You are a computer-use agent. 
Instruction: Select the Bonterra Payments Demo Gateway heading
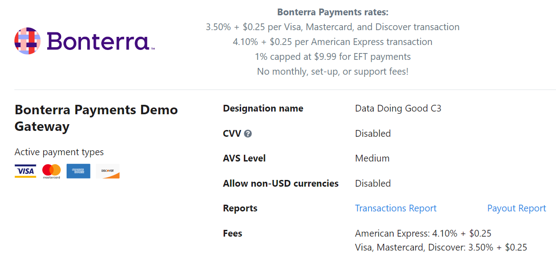(x=96, y=118)
